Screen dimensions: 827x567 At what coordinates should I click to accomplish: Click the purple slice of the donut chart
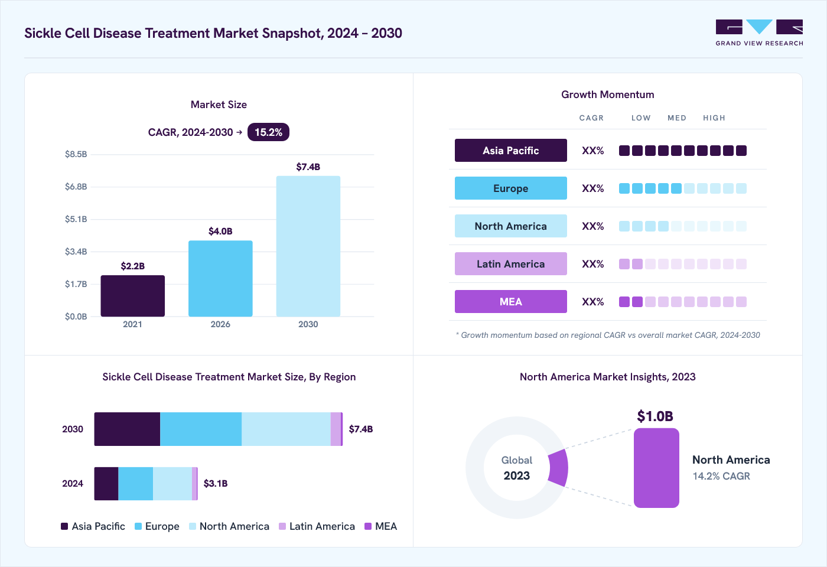[558, 468]
